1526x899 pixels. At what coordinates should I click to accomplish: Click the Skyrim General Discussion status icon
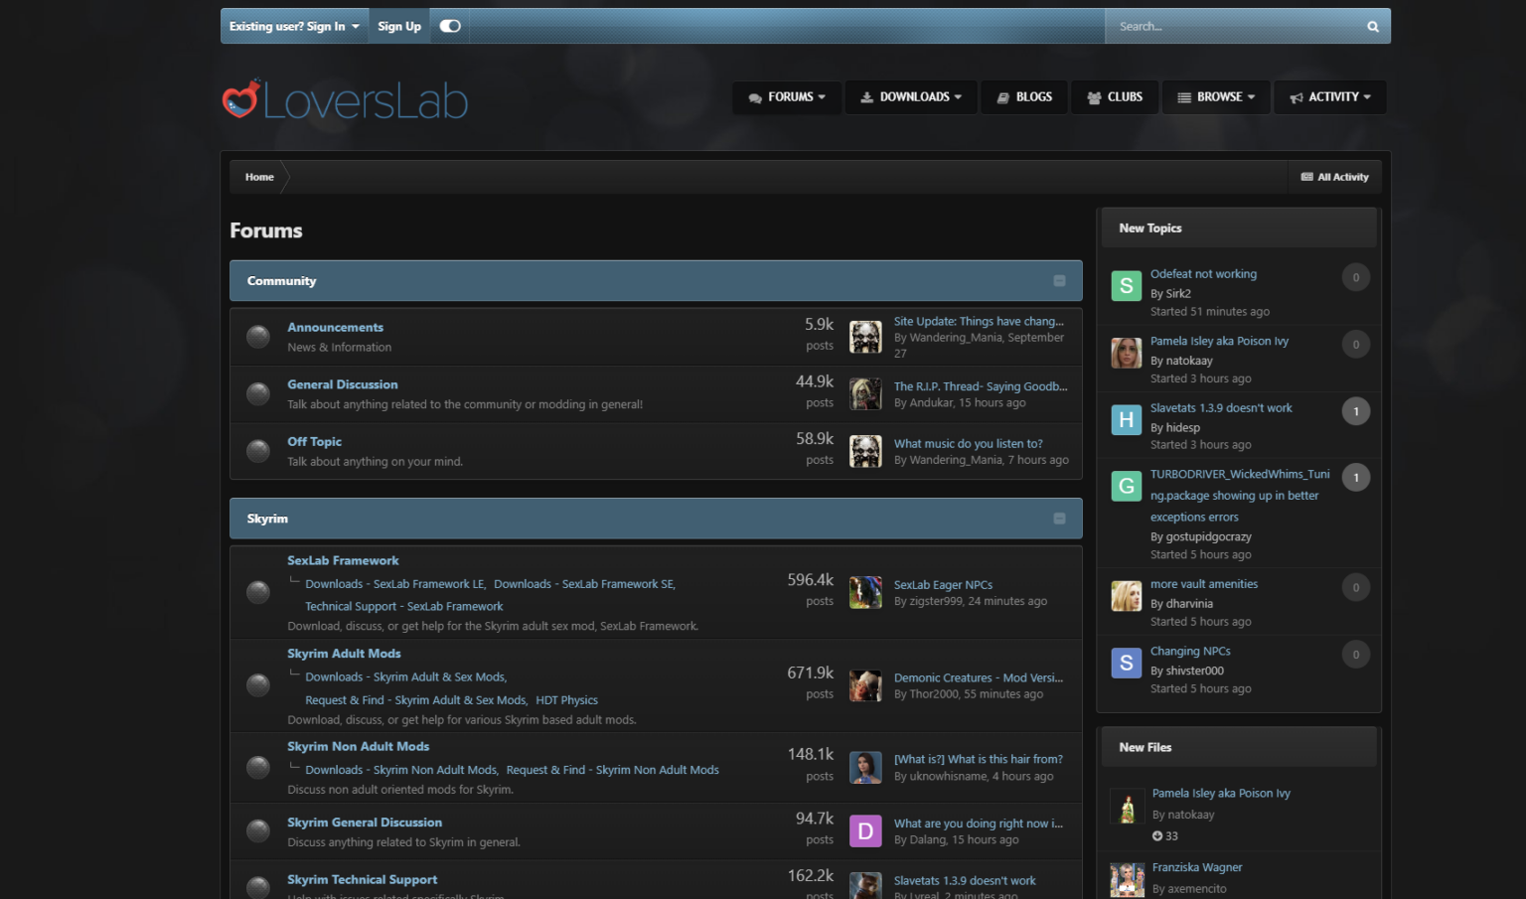(258, 830)
